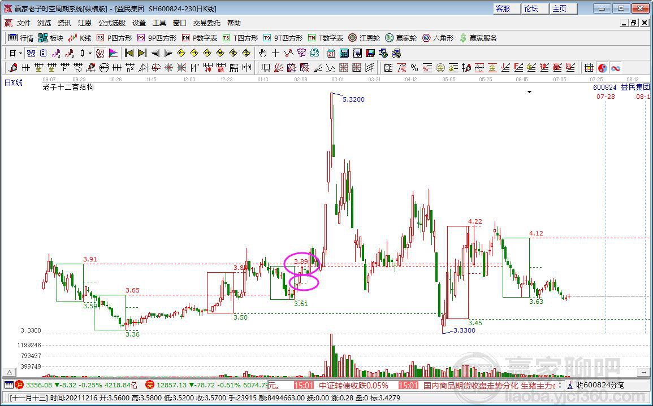Click the 论坛 forum button
This screenshot has height=406, width=653.
click(x=535, y=8)
